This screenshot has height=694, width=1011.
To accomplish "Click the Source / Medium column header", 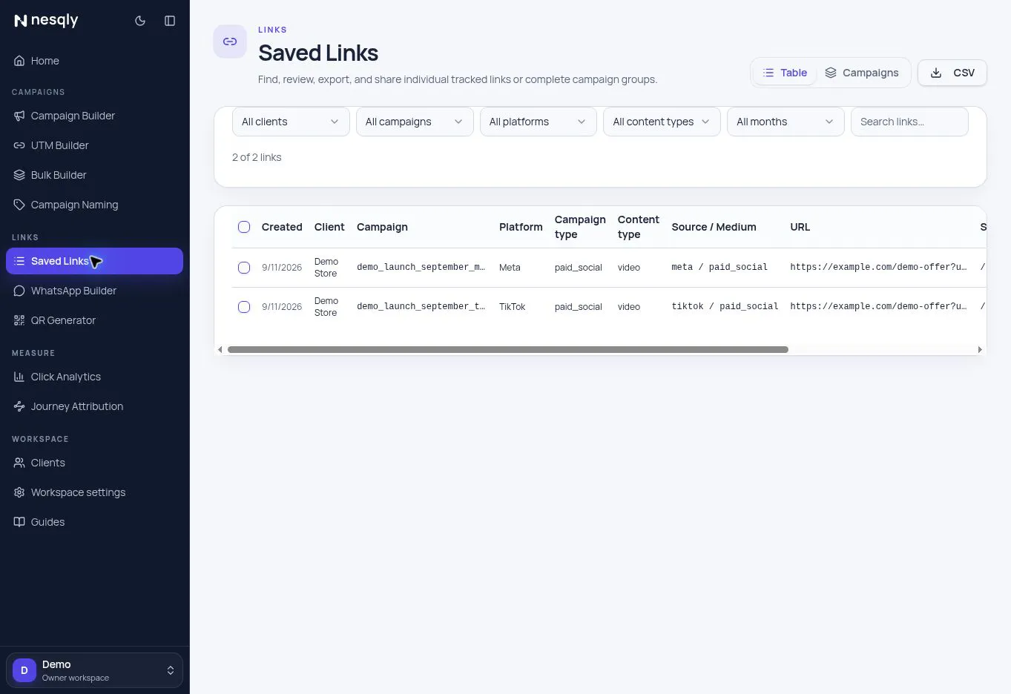I will pos(714,227).
